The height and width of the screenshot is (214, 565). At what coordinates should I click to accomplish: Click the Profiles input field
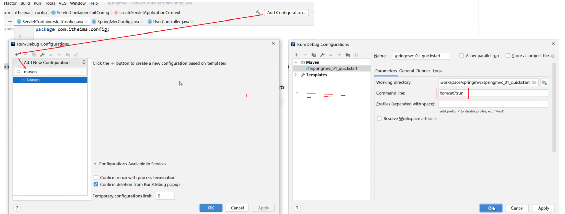point(493,104)
